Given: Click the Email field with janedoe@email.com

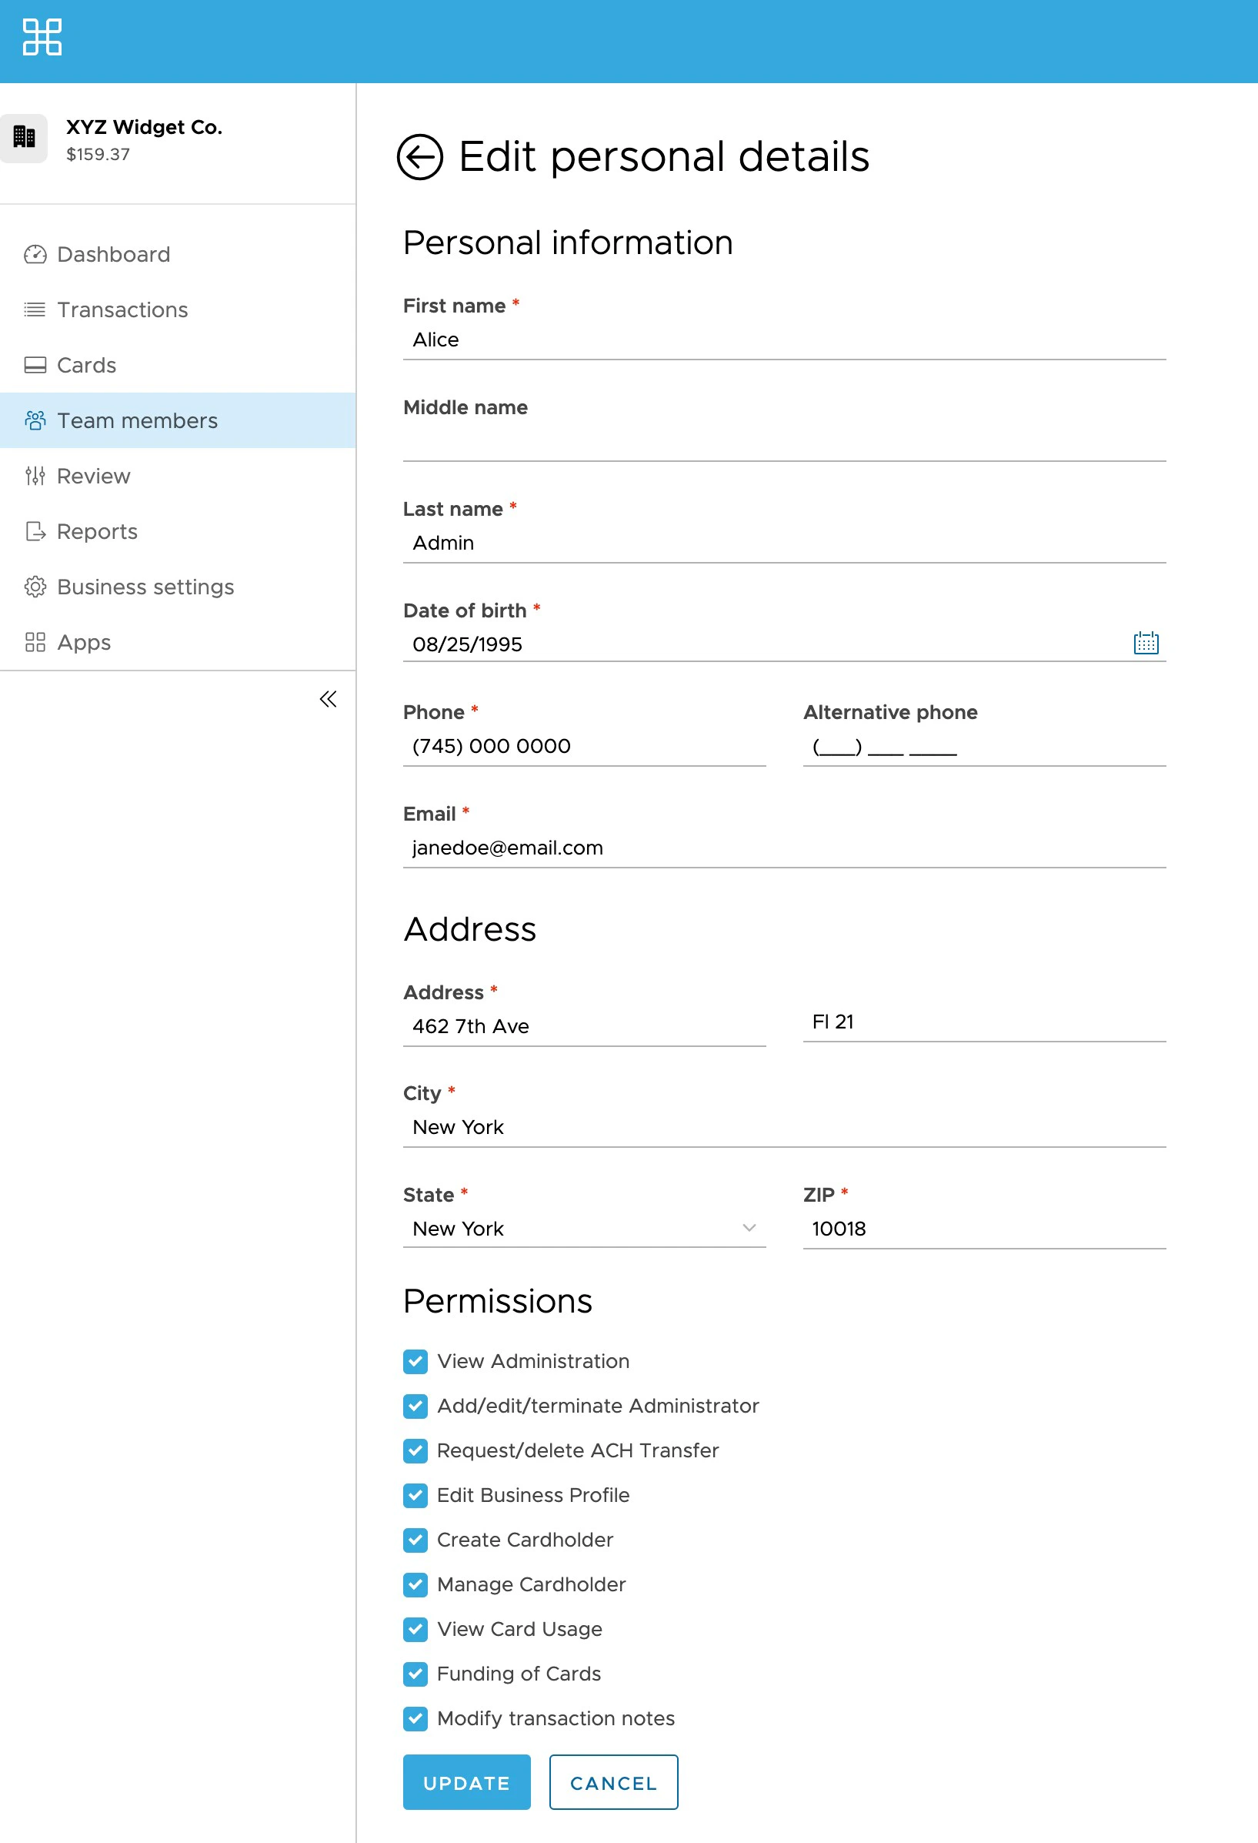Looking at the screenshot, I should (x=784, y=848).
